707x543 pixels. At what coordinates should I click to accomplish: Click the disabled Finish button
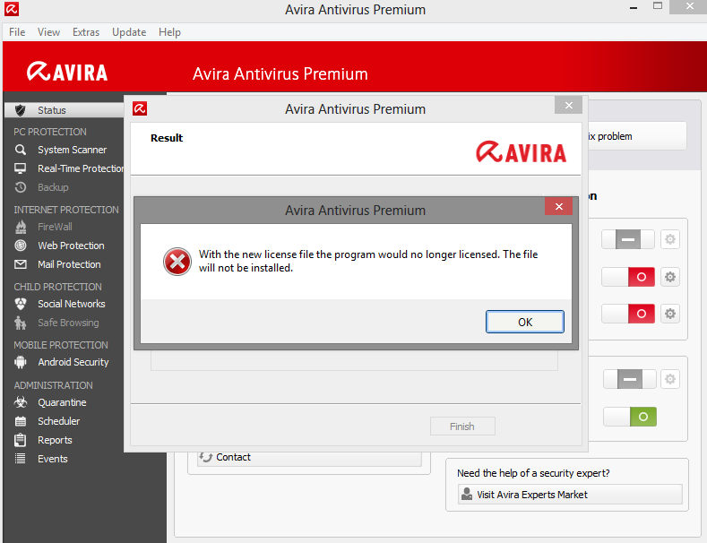(462, 427)
